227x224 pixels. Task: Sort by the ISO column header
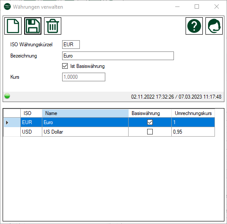click(x=31, y=113)
